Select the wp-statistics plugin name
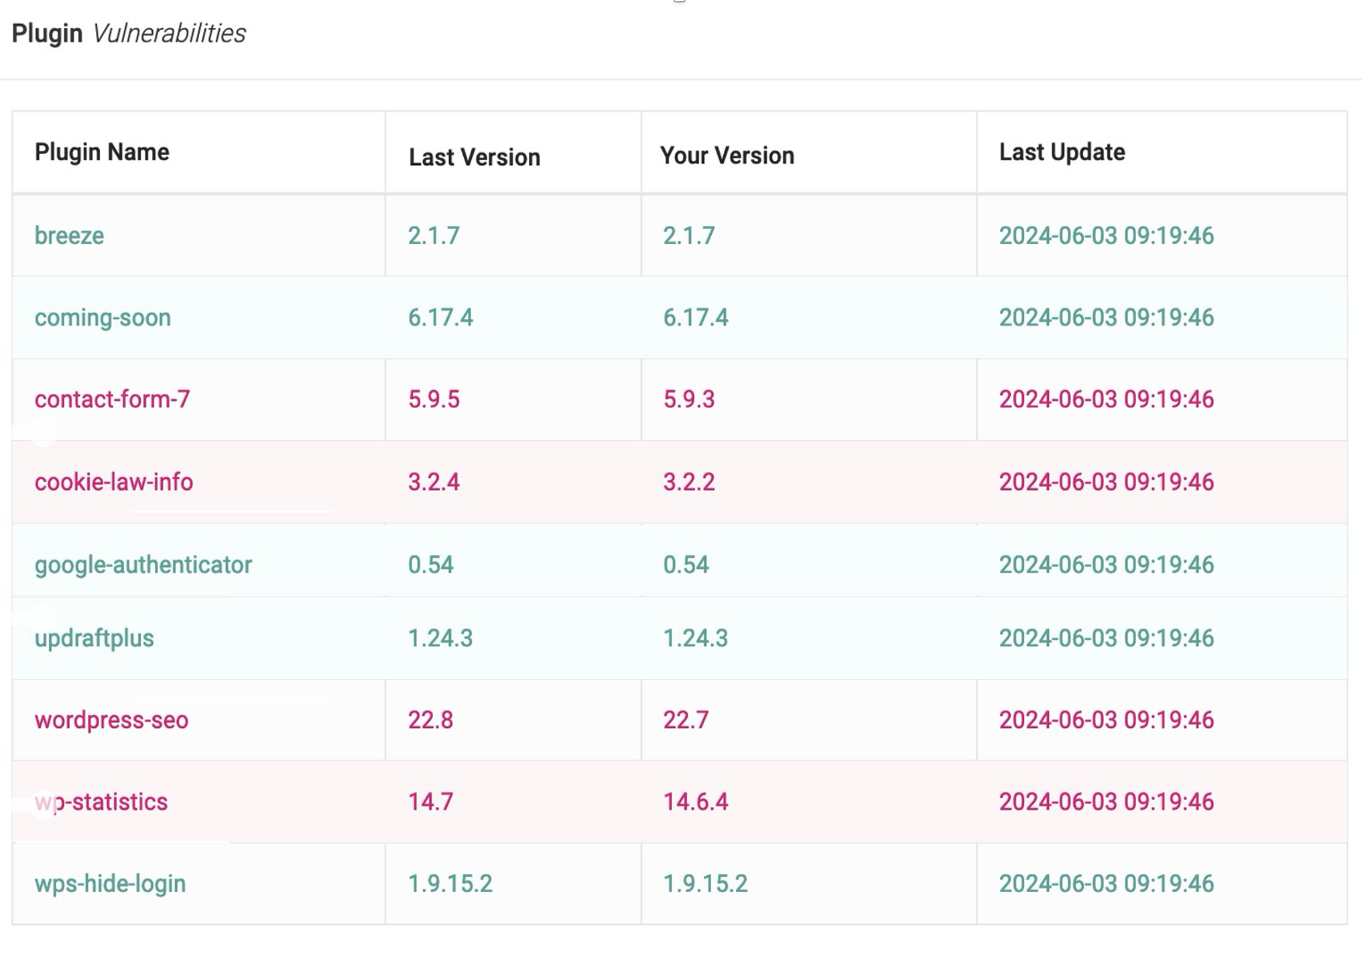 tap(101, 802)
